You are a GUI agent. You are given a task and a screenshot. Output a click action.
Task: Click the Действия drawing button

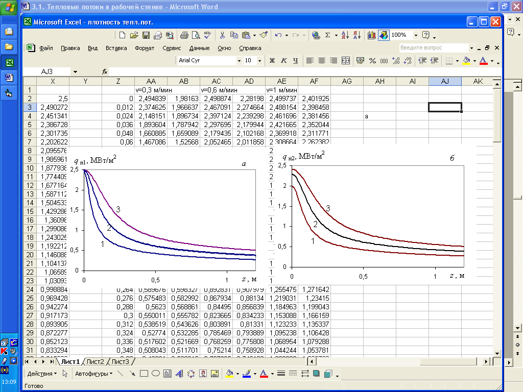42,374
